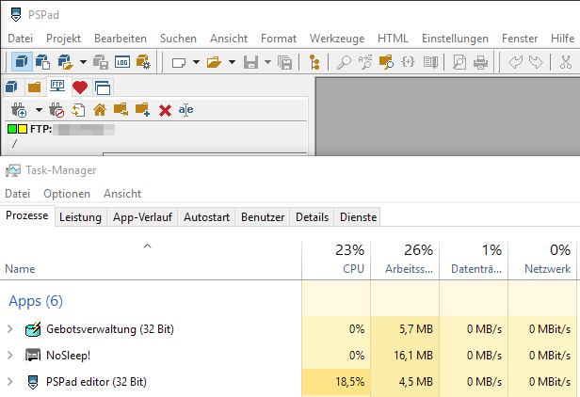This screenshot has width=580, height=397.
Task: Click the FTP refresh file icon
Action: (78, 110)
